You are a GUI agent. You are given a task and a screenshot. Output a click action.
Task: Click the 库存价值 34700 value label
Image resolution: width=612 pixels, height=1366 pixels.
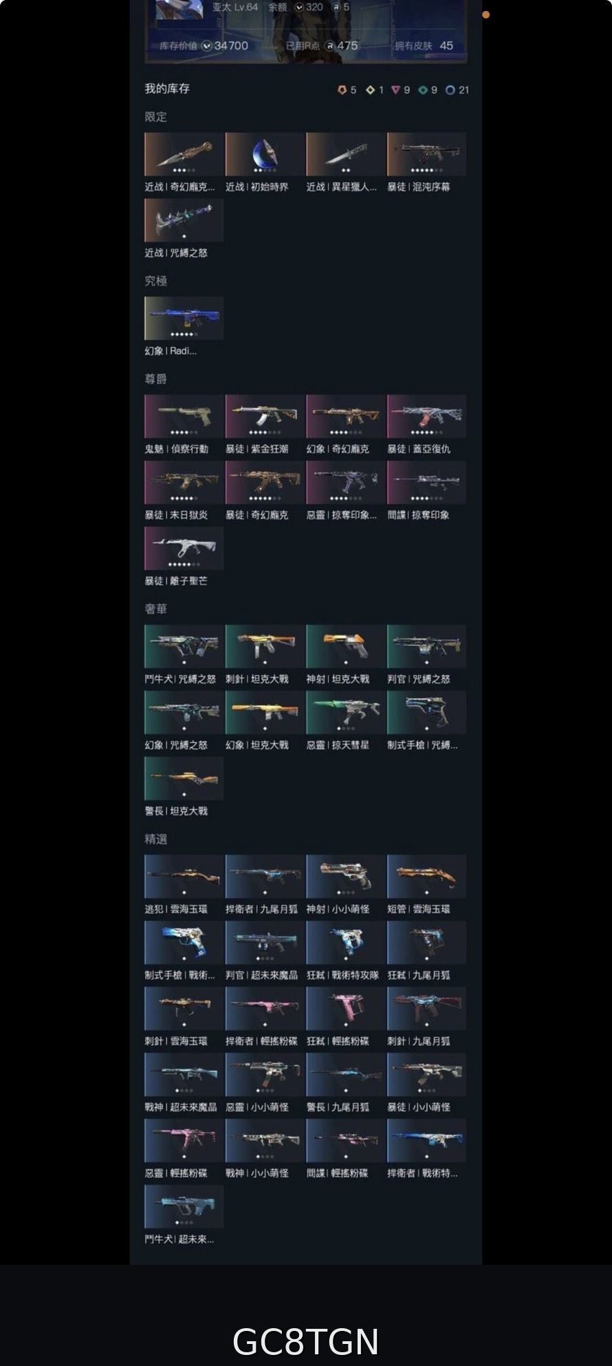tap(204, 45)
